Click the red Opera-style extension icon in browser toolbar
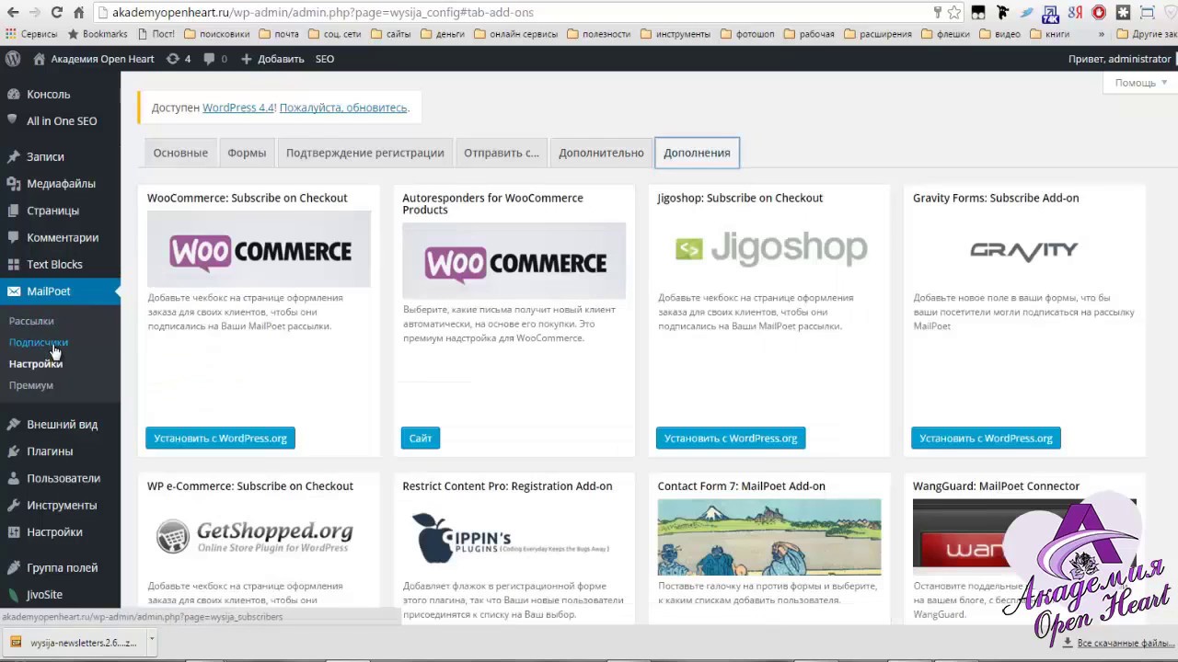 pos(1099,12)
